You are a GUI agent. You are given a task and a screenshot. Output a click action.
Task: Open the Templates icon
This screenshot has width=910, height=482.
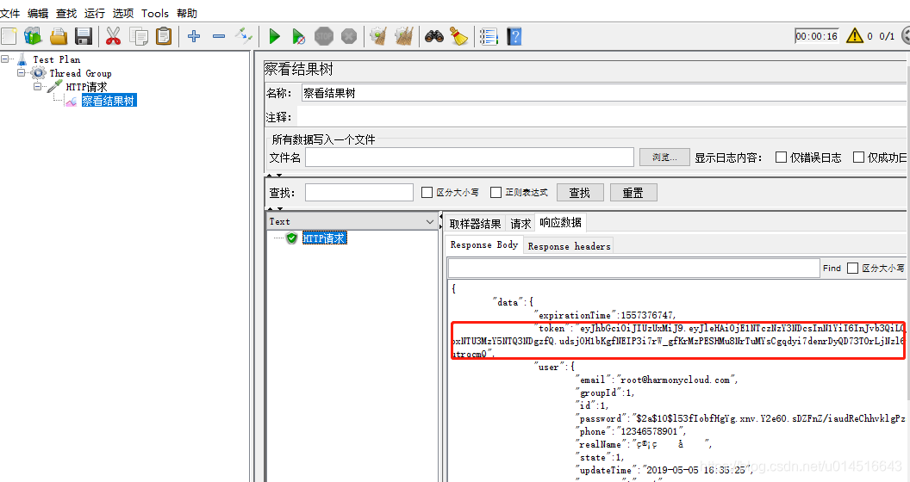pos(33,36)
